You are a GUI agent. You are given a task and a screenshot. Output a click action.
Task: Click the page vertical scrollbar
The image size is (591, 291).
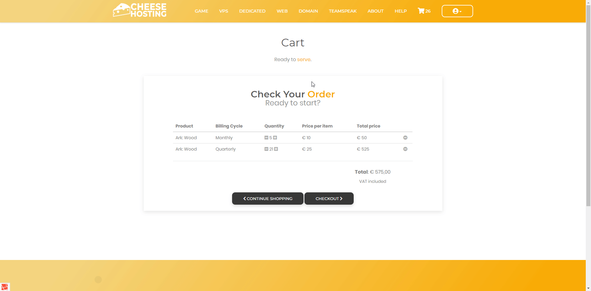pyautogui.click(x=588, y=104)
